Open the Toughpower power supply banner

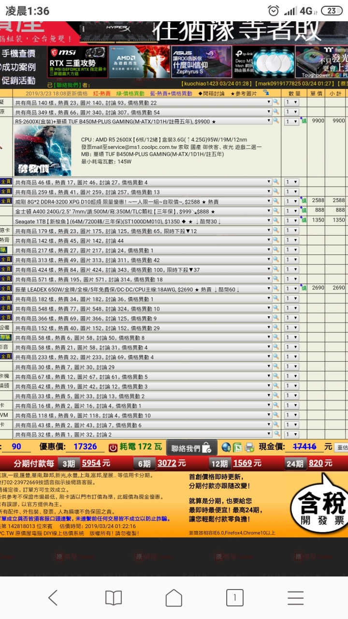[321, 62]
